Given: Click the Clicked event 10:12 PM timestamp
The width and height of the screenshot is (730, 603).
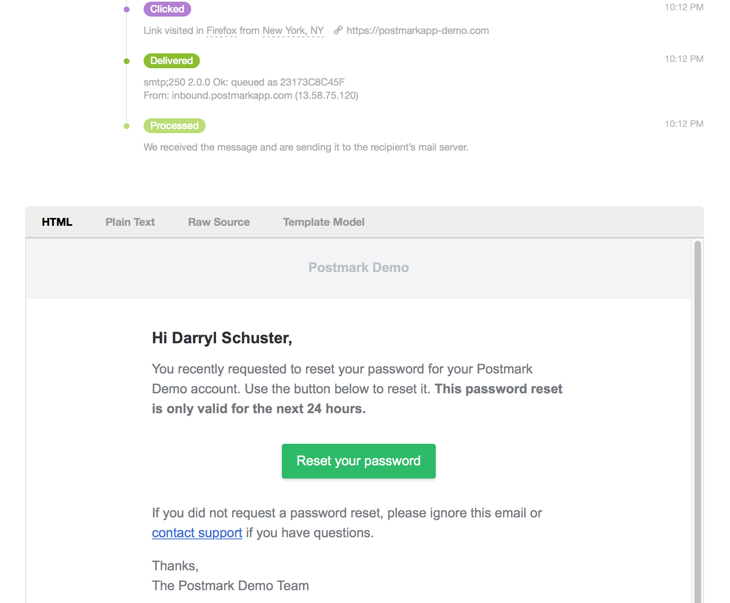Looking at the screenshot, I should pyautogui.click(x=684, y=7).
